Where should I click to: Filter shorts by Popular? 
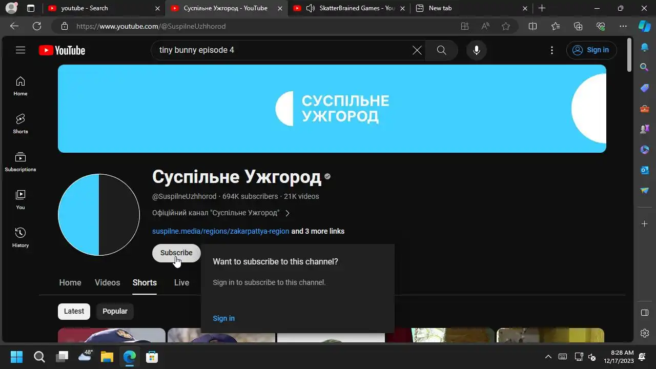tap(115, 312)
